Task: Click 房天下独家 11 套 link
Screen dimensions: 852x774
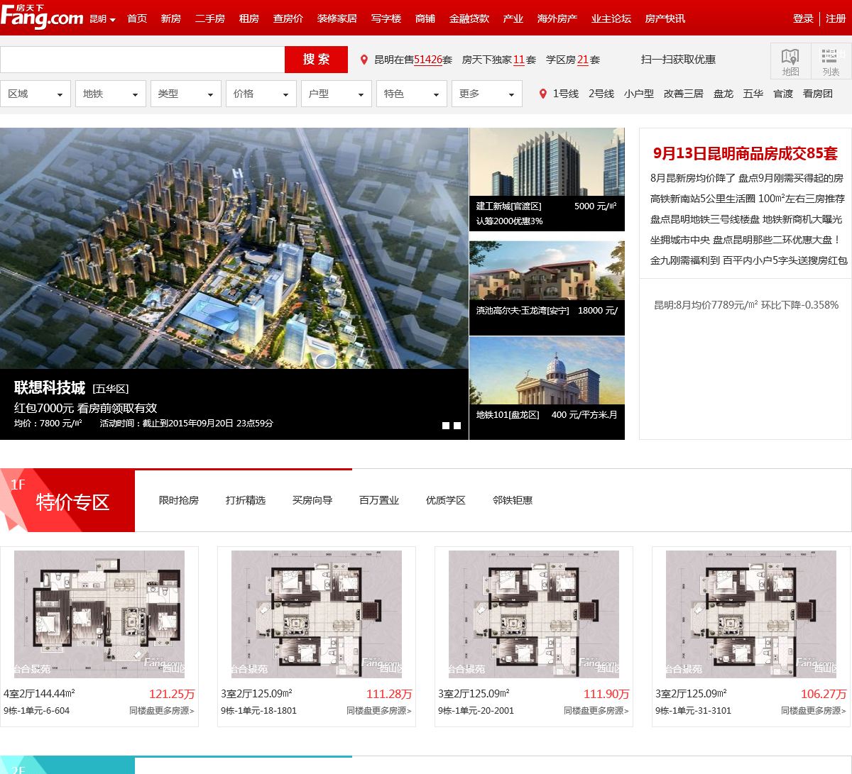Action: [499, 60]
